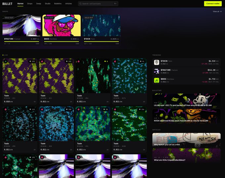Screen dimensions: 225x178
Task: Open the View all drops link
Action: [x=217, y=12]
